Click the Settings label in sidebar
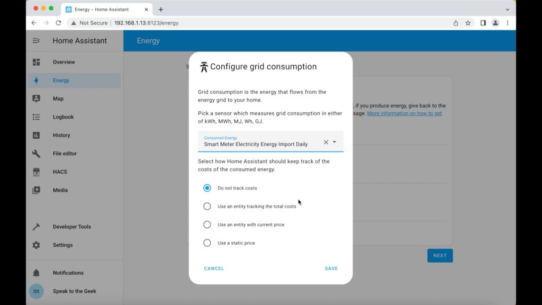This screenshot has width=542, height=305. 62,245
